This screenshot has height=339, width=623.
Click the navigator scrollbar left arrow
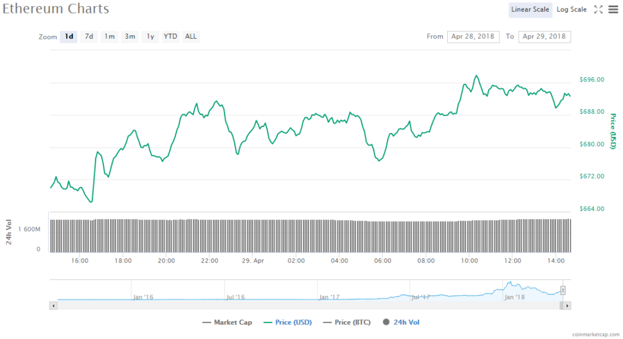coord(54,306)
